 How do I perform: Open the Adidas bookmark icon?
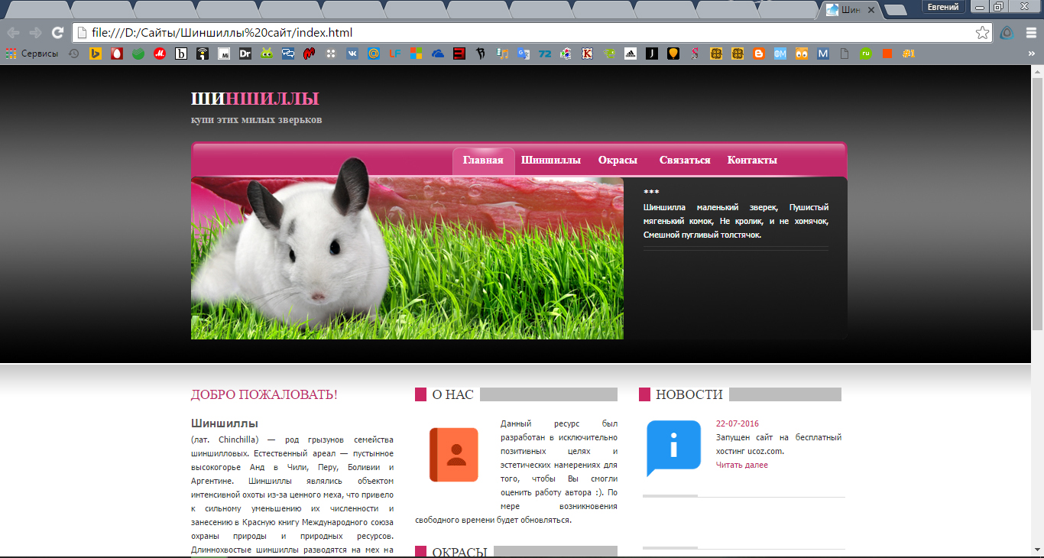[x=631, y=54]
